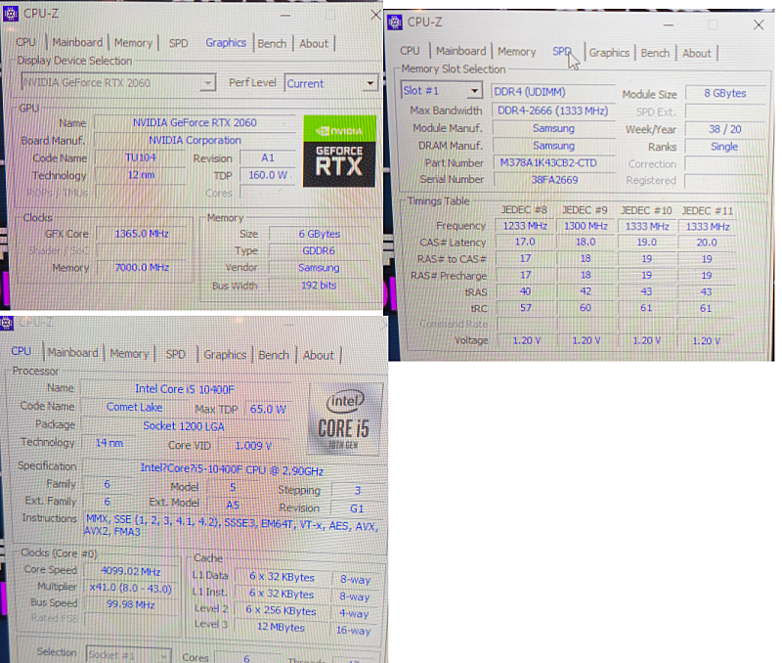Click the CPU-Z app icon in SPD window title bar
Viewport: 782px width, 663px height.
395,22
